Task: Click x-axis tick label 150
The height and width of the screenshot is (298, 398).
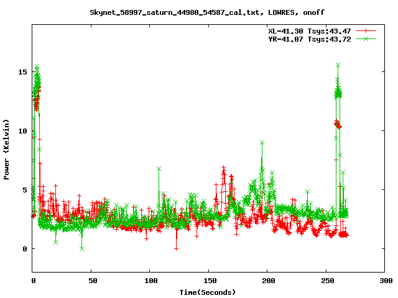Action: (x=210, y=281)
